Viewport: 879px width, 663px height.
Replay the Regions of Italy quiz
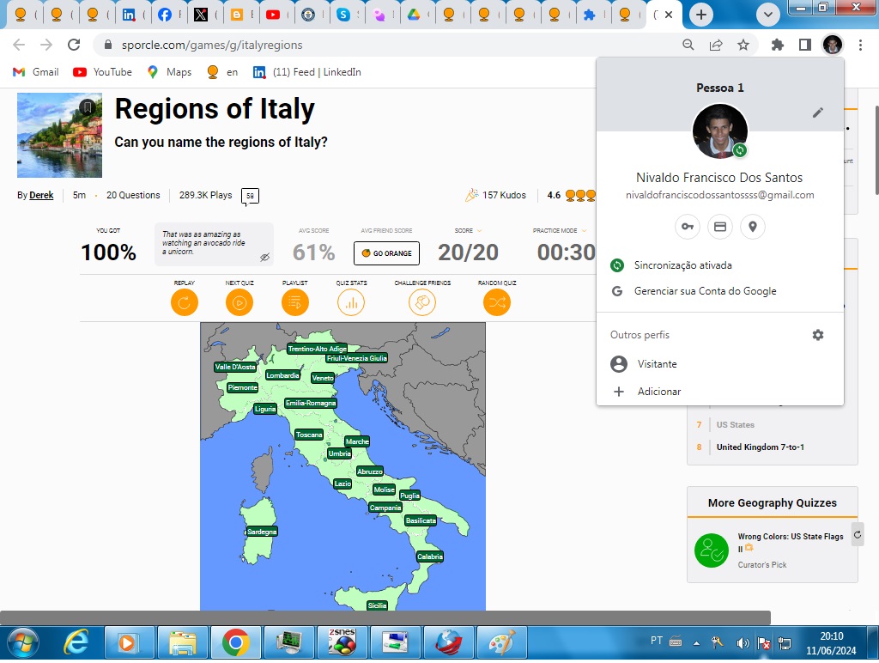pyautogui.click(x=184, y=301)
